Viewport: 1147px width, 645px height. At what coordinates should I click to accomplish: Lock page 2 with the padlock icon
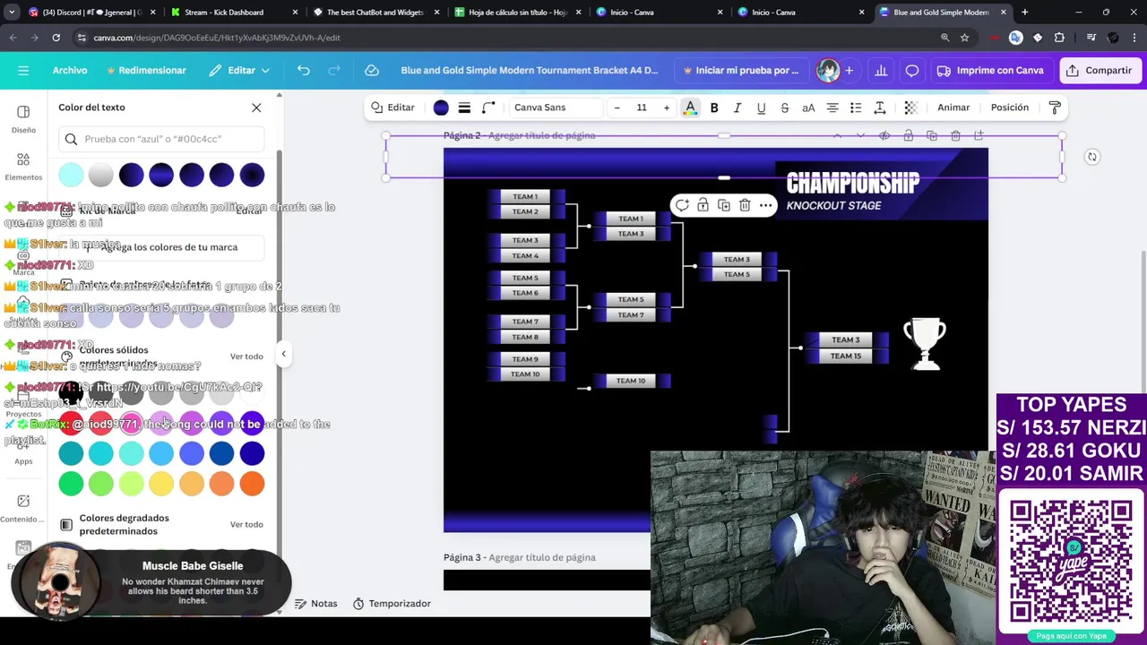pyautogui.click(x=908, y=135)
